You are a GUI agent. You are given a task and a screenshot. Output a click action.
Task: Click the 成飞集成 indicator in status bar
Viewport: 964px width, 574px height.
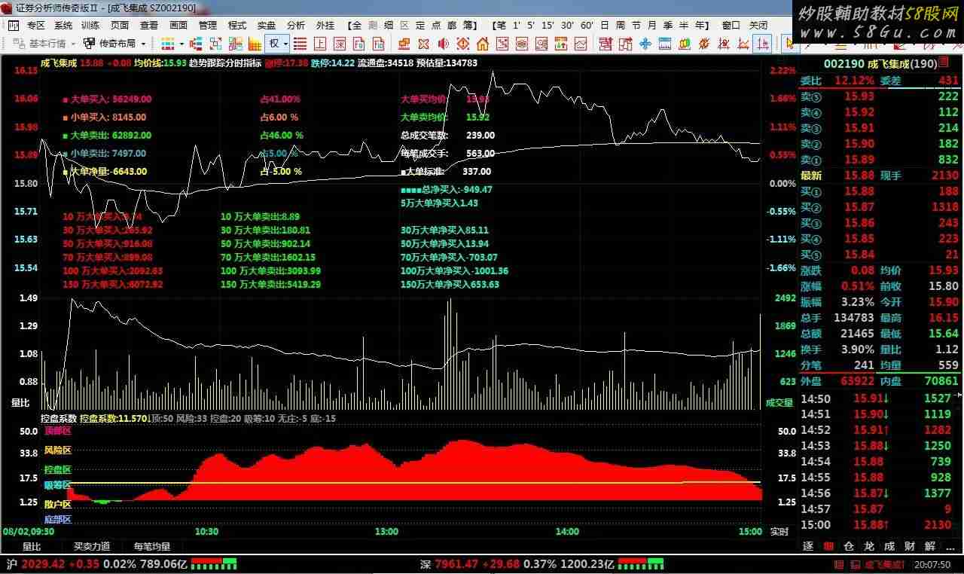pyautogui.click(x=884, y=563)
